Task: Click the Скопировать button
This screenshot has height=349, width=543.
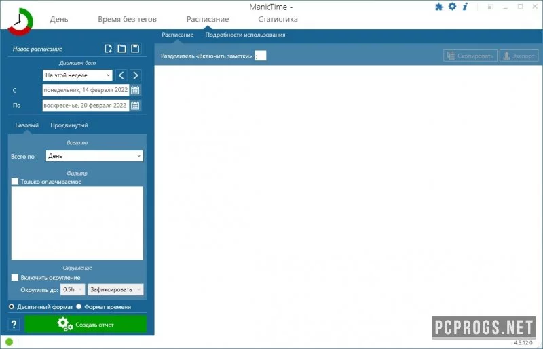Action: coord(470,56)
